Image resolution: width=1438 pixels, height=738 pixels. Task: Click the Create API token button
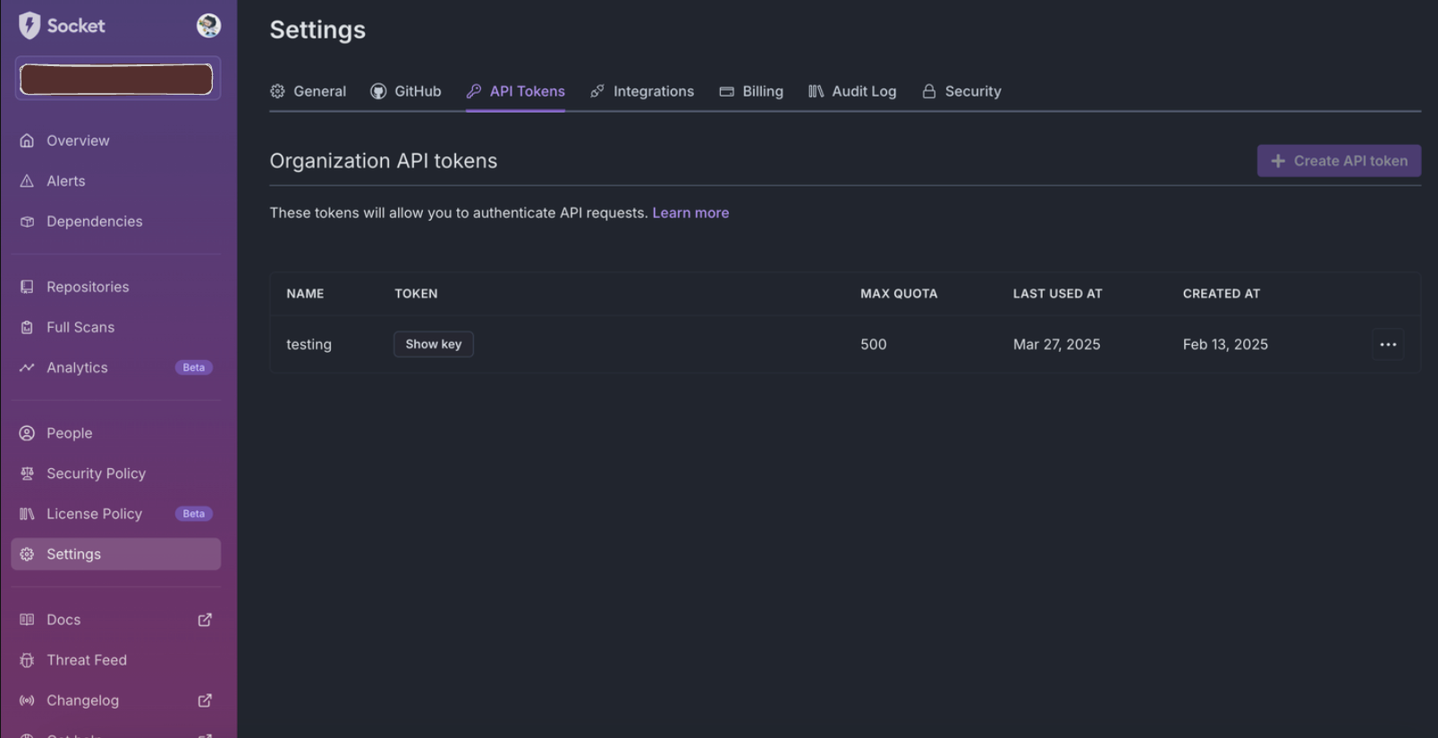tap(1338, 161)
